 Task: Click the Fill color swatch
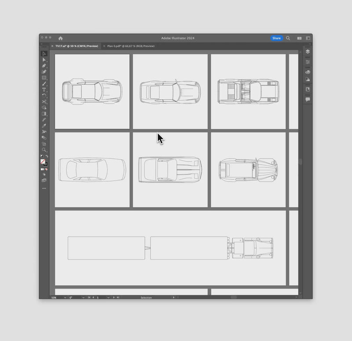tap(43, 161)
